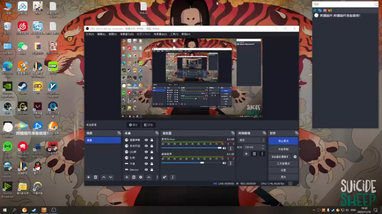Click the transition duration 150 ms spinner arrows
Screen dimensions: 382x214
click(x=263, y=147)
